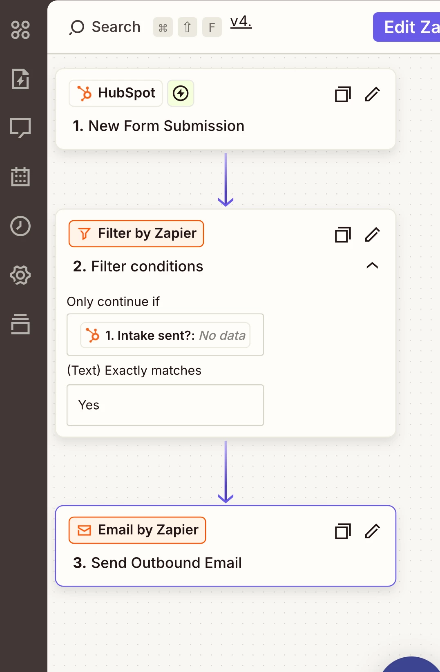Open the history clock icon in sidebar
Screen dimensions: 440x672
(20, 226)
